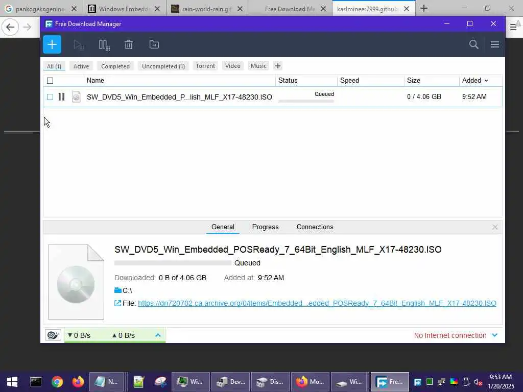Select the Uncompleted (1) filter
The height and width of the screenshot is (392, 523).
[x=163, y=66]
